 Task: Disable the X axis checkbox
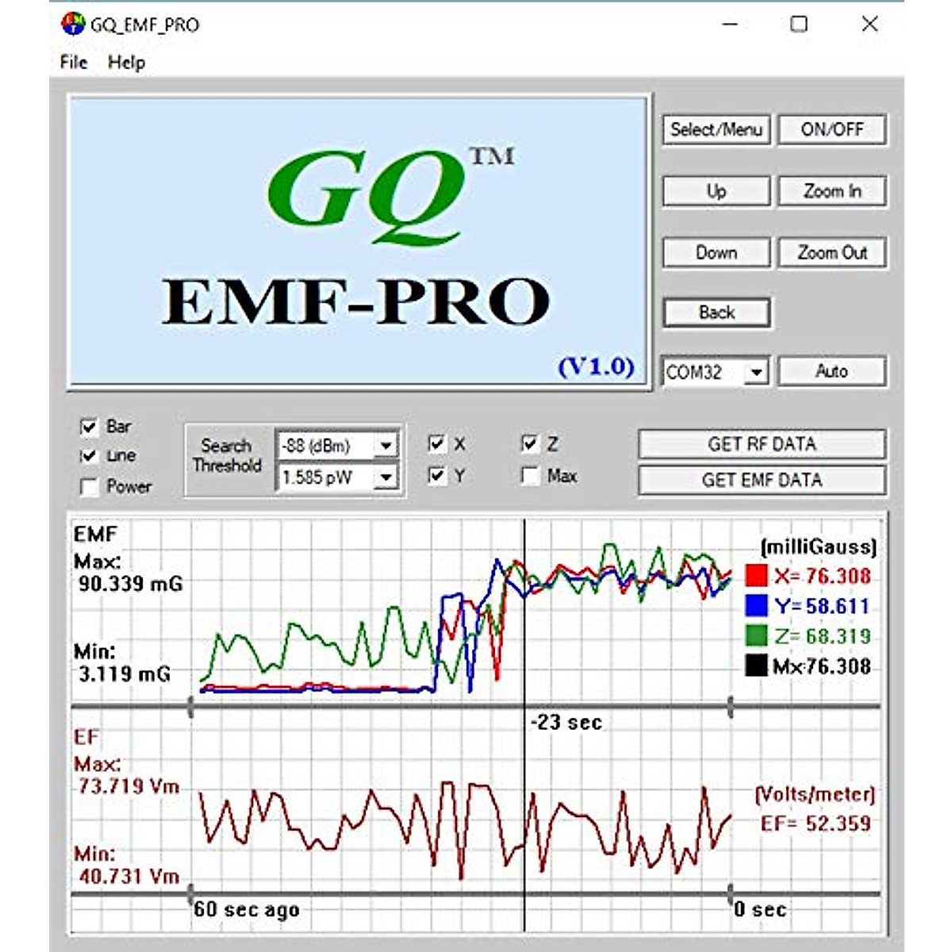click(436, 444)
